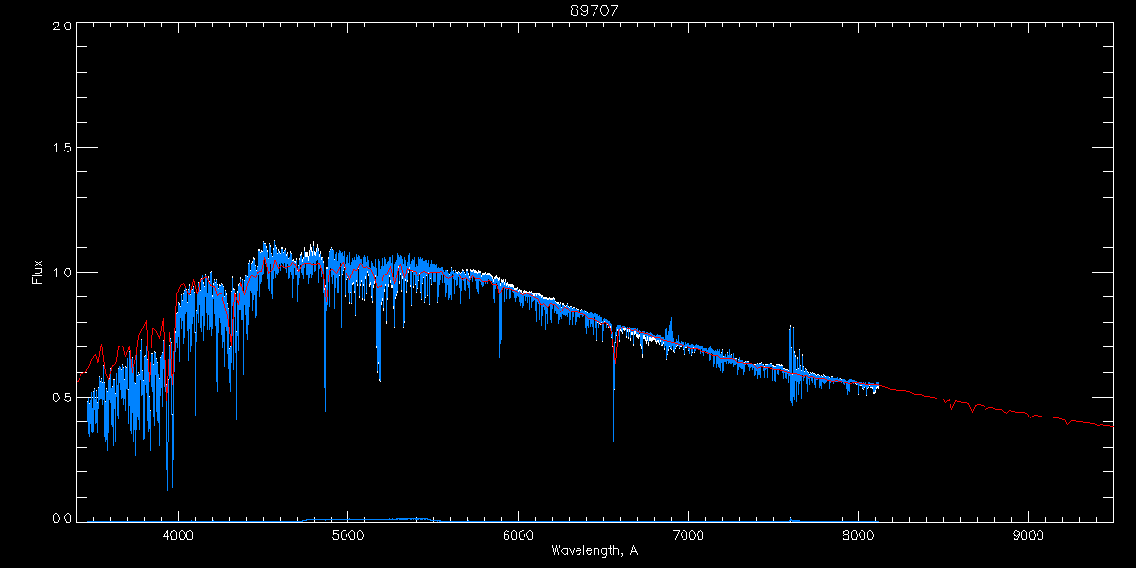This screenshot has height=568, width=1136.
Task: Click the deepest blue dip near 3950
Action: (x=168, y=488)
